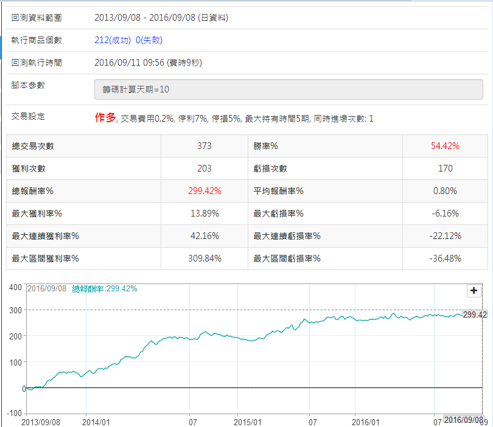This screenshot has height=427, width=493.
Task: Select the 0.80% average return value
Action: pos(445,191)
